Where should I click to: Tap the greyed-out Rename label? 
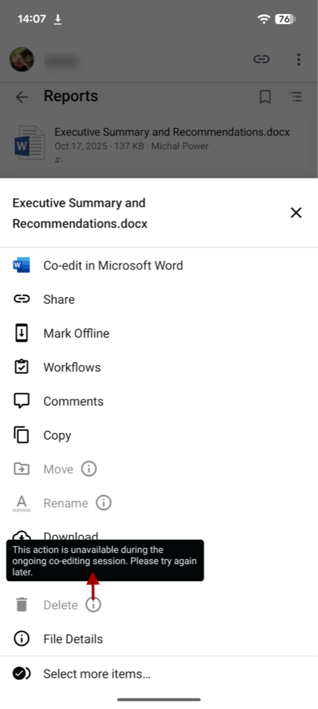66,503
